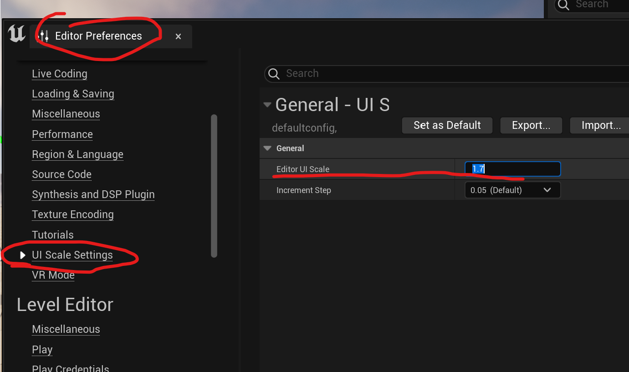Image resolution: width=629 pixels, height=372 pixels.
Task: Click the Set as Default button
Action: 447,125
